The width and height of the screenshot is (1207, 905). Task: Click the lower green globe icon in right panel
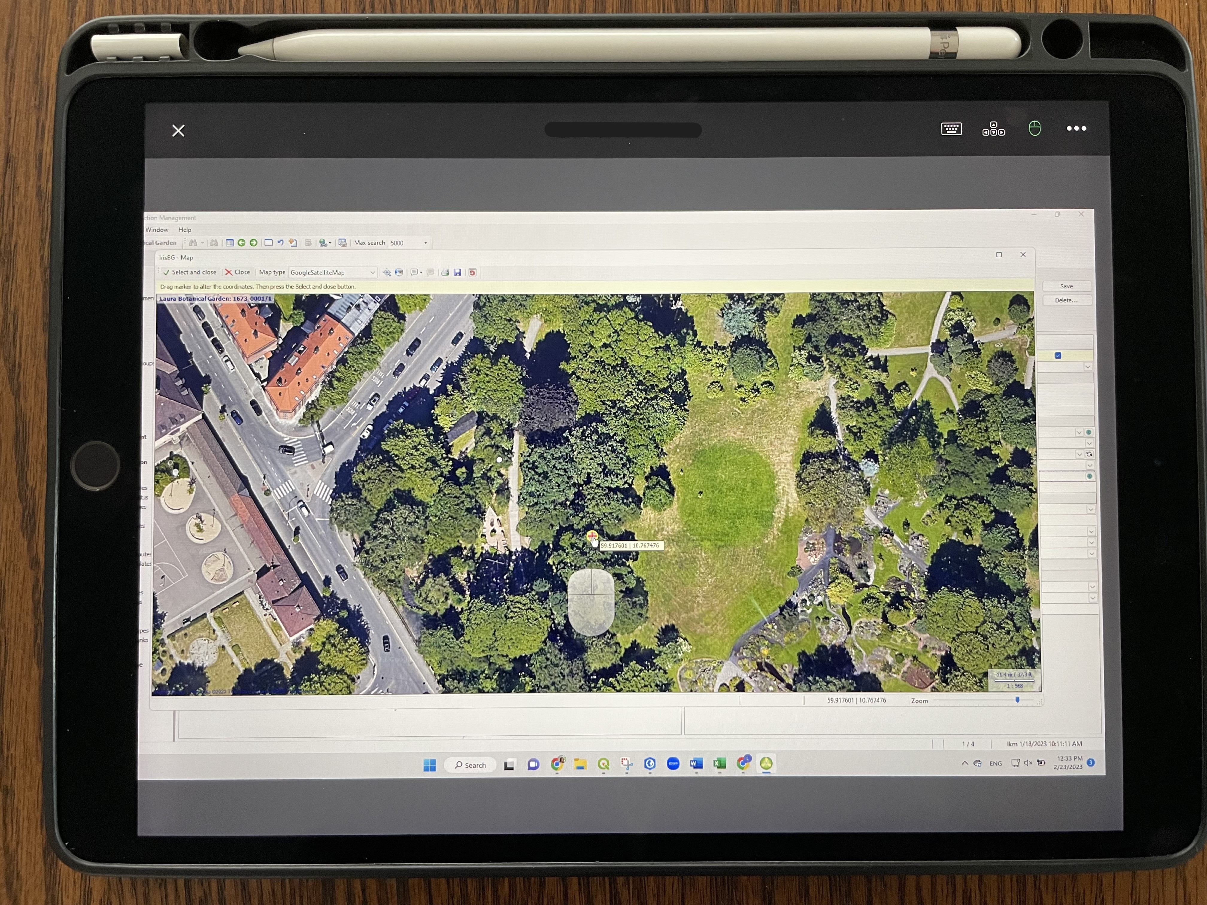(1090, 476)
